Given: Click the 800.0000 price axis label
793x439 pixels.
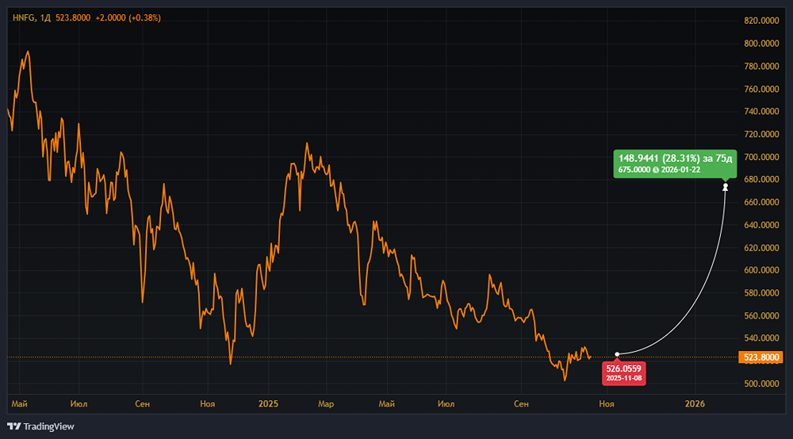Looking at the screenshot, I should point(761,44).
